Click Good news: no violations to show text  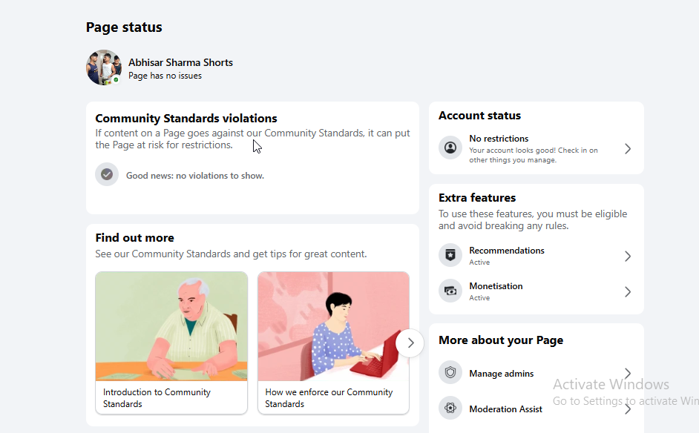click(x=195, y=176)
